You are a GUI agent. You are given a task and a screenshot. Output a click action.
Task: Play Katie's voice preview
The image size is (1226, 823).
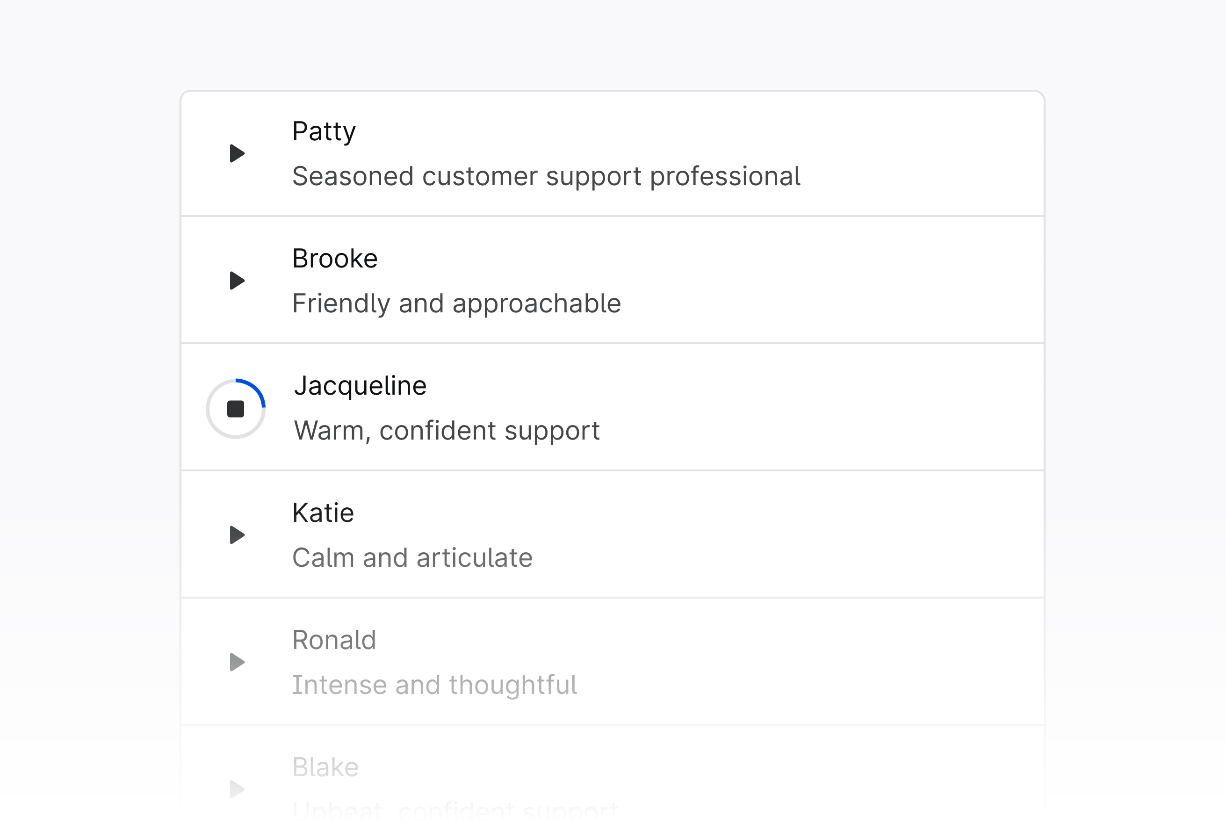tap(237, 535)
